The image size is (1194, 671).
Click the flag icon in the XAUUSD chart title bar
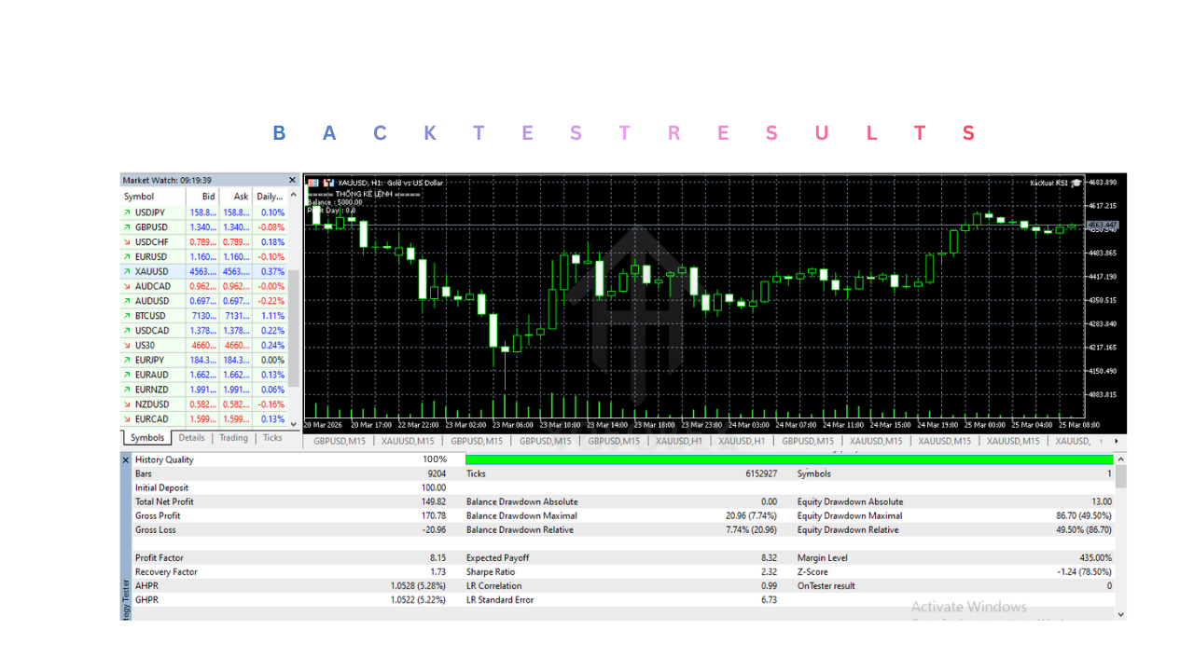pyautogui.click(x=314, y=183)
